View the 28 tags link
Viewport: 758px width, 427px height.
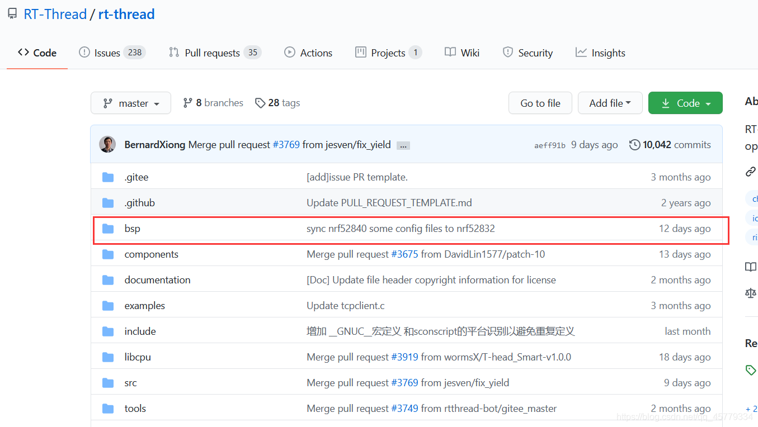click(277, 103)
